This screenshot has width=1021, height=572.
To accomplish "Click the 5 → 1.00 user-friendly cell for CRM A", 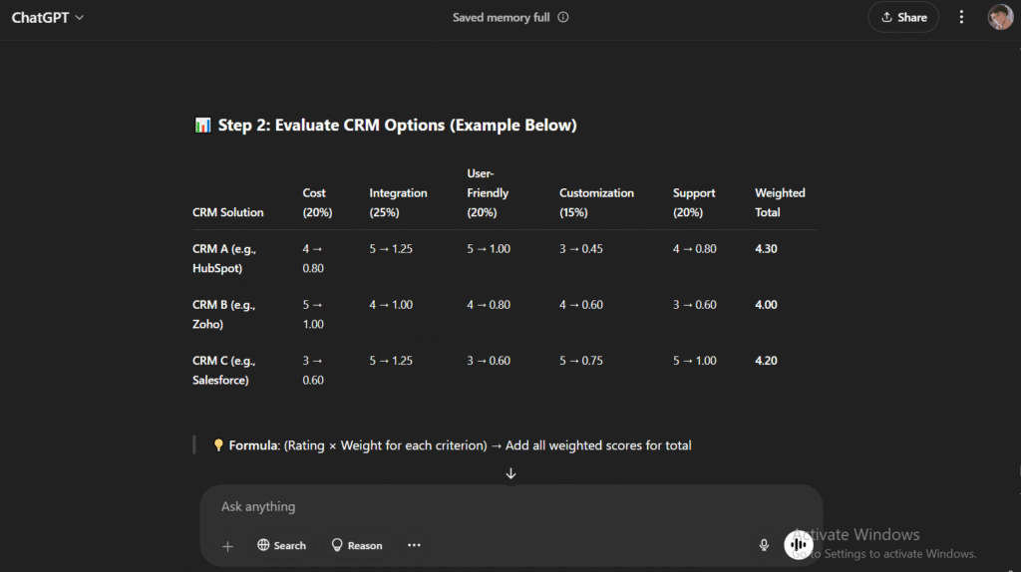I will [x=489, y=248].
